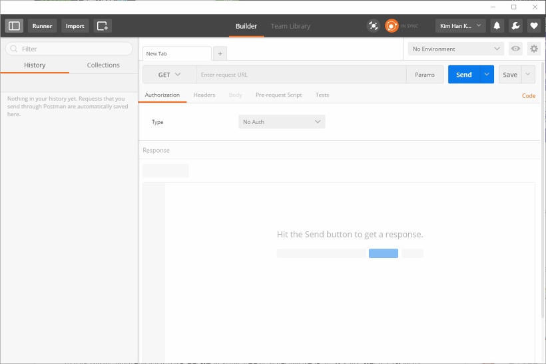The height and width of the screenshot is (364, 546).
Task: Focus the Filter search field
Action: 69,49
